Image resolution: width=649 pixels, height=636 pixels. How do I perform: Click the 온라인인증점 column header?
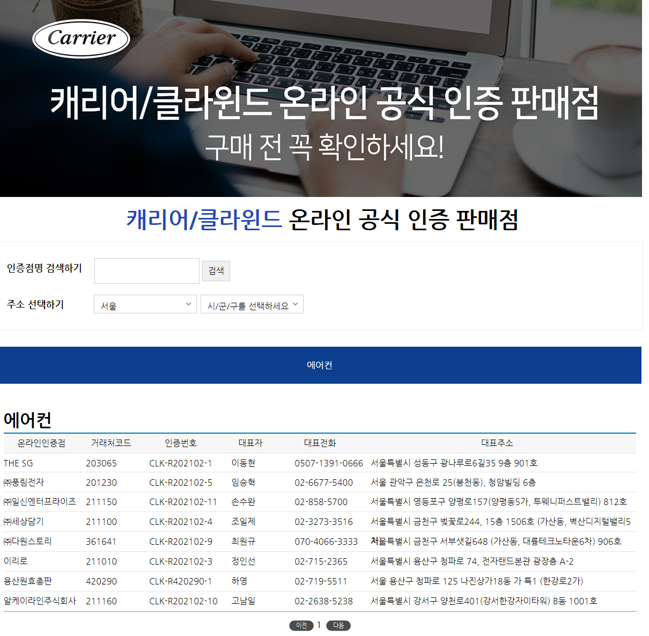point(41,443)
